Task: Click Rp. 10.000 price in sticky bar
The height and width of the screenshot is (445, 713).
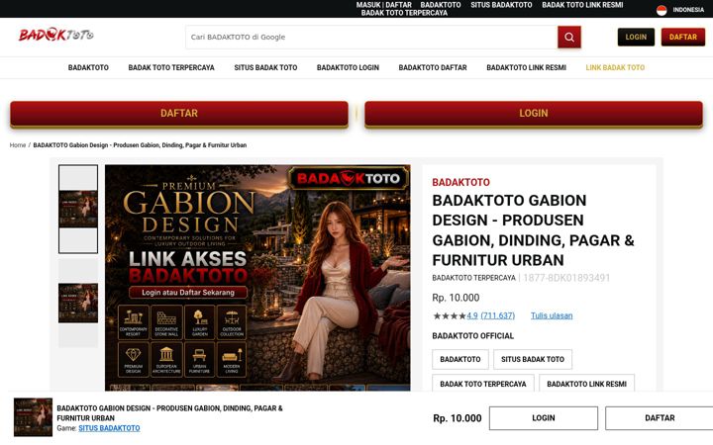Action: 457,418
